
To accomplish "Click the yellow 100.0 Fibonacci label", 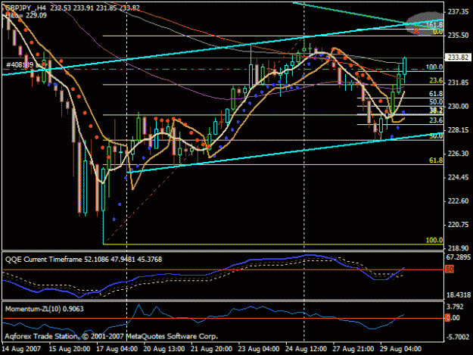I will (x=434, y=241).
